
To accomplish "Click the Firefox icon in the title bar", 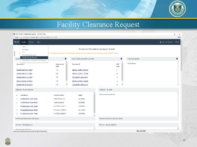I will (14, 34).
